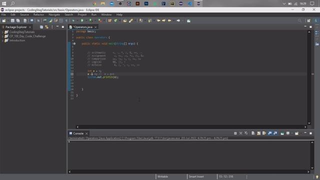Click the Clear Console icon
The height and width of the screenshot is (180, 320).
[x=253, y=133]
